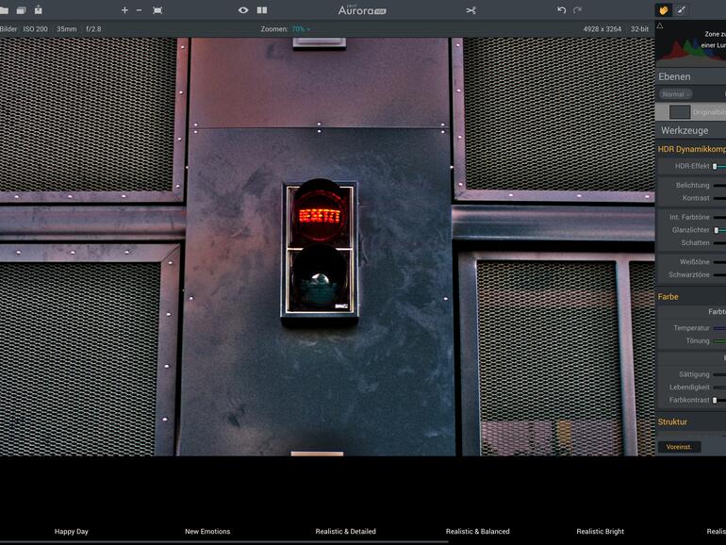Click the export image icon
The width and height of the screenshot is (726, 545).
39,9
